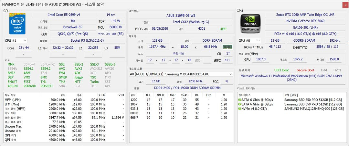Click the 1197.4 MHz memory clock value
Viewport: 349px width, 146px height.
click(x=157, y=47)
